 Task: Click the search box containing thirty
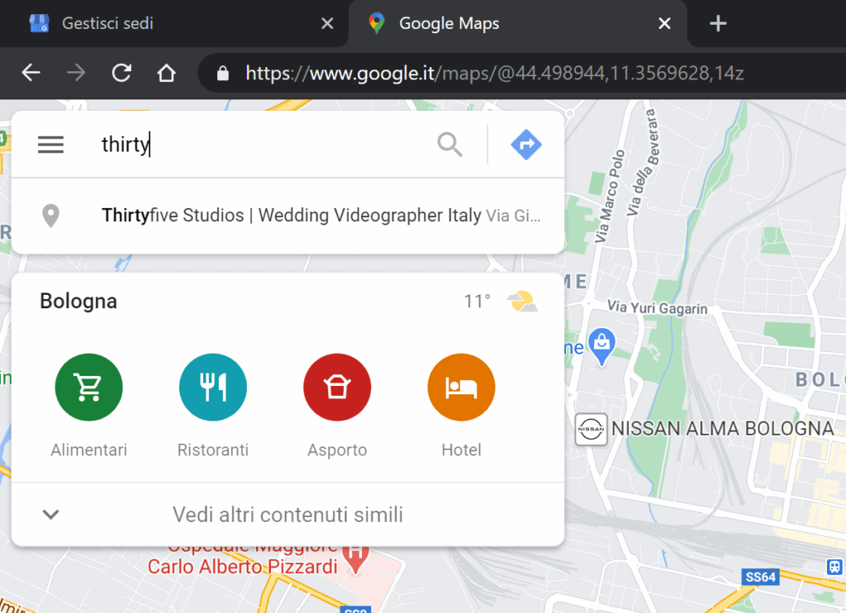[x=264, y=145]
